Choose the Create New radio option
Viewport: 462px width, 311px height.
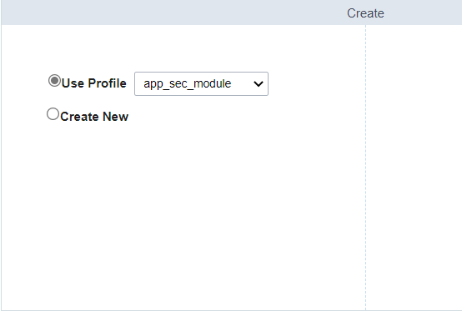53,114
